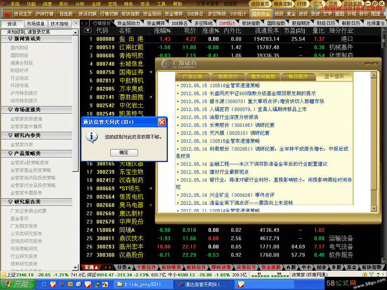Open the 分类 bottom tab menu arrow
This screenshot has height=290, width=387.
pyautogui.click(x=129, y=267)
